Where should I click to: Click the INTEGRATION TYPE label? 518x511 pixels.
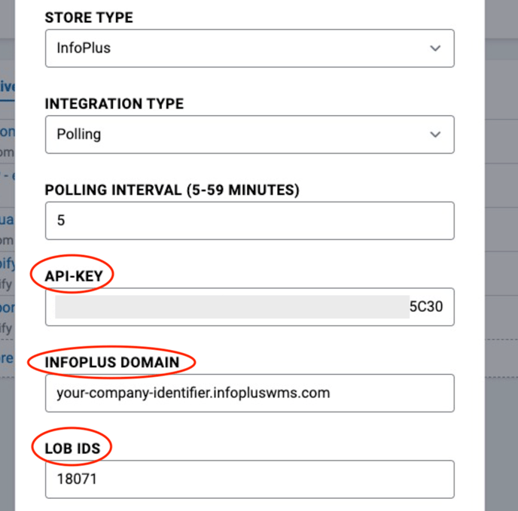click(114, 104)
